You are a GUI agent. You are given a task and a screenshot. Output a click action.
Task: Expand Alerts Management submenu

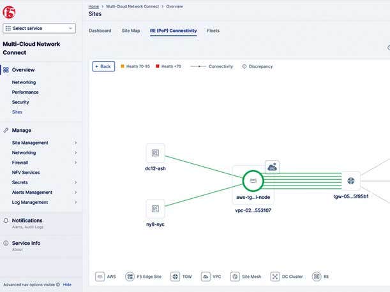[75, 193]
